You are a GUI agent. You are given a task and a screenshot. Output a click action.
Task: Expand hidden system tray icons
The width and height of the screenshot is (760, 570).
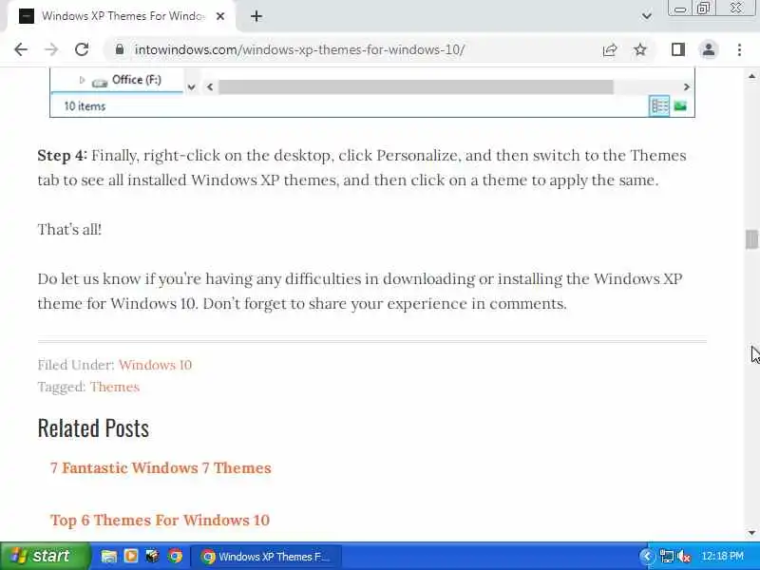point(647,557)
